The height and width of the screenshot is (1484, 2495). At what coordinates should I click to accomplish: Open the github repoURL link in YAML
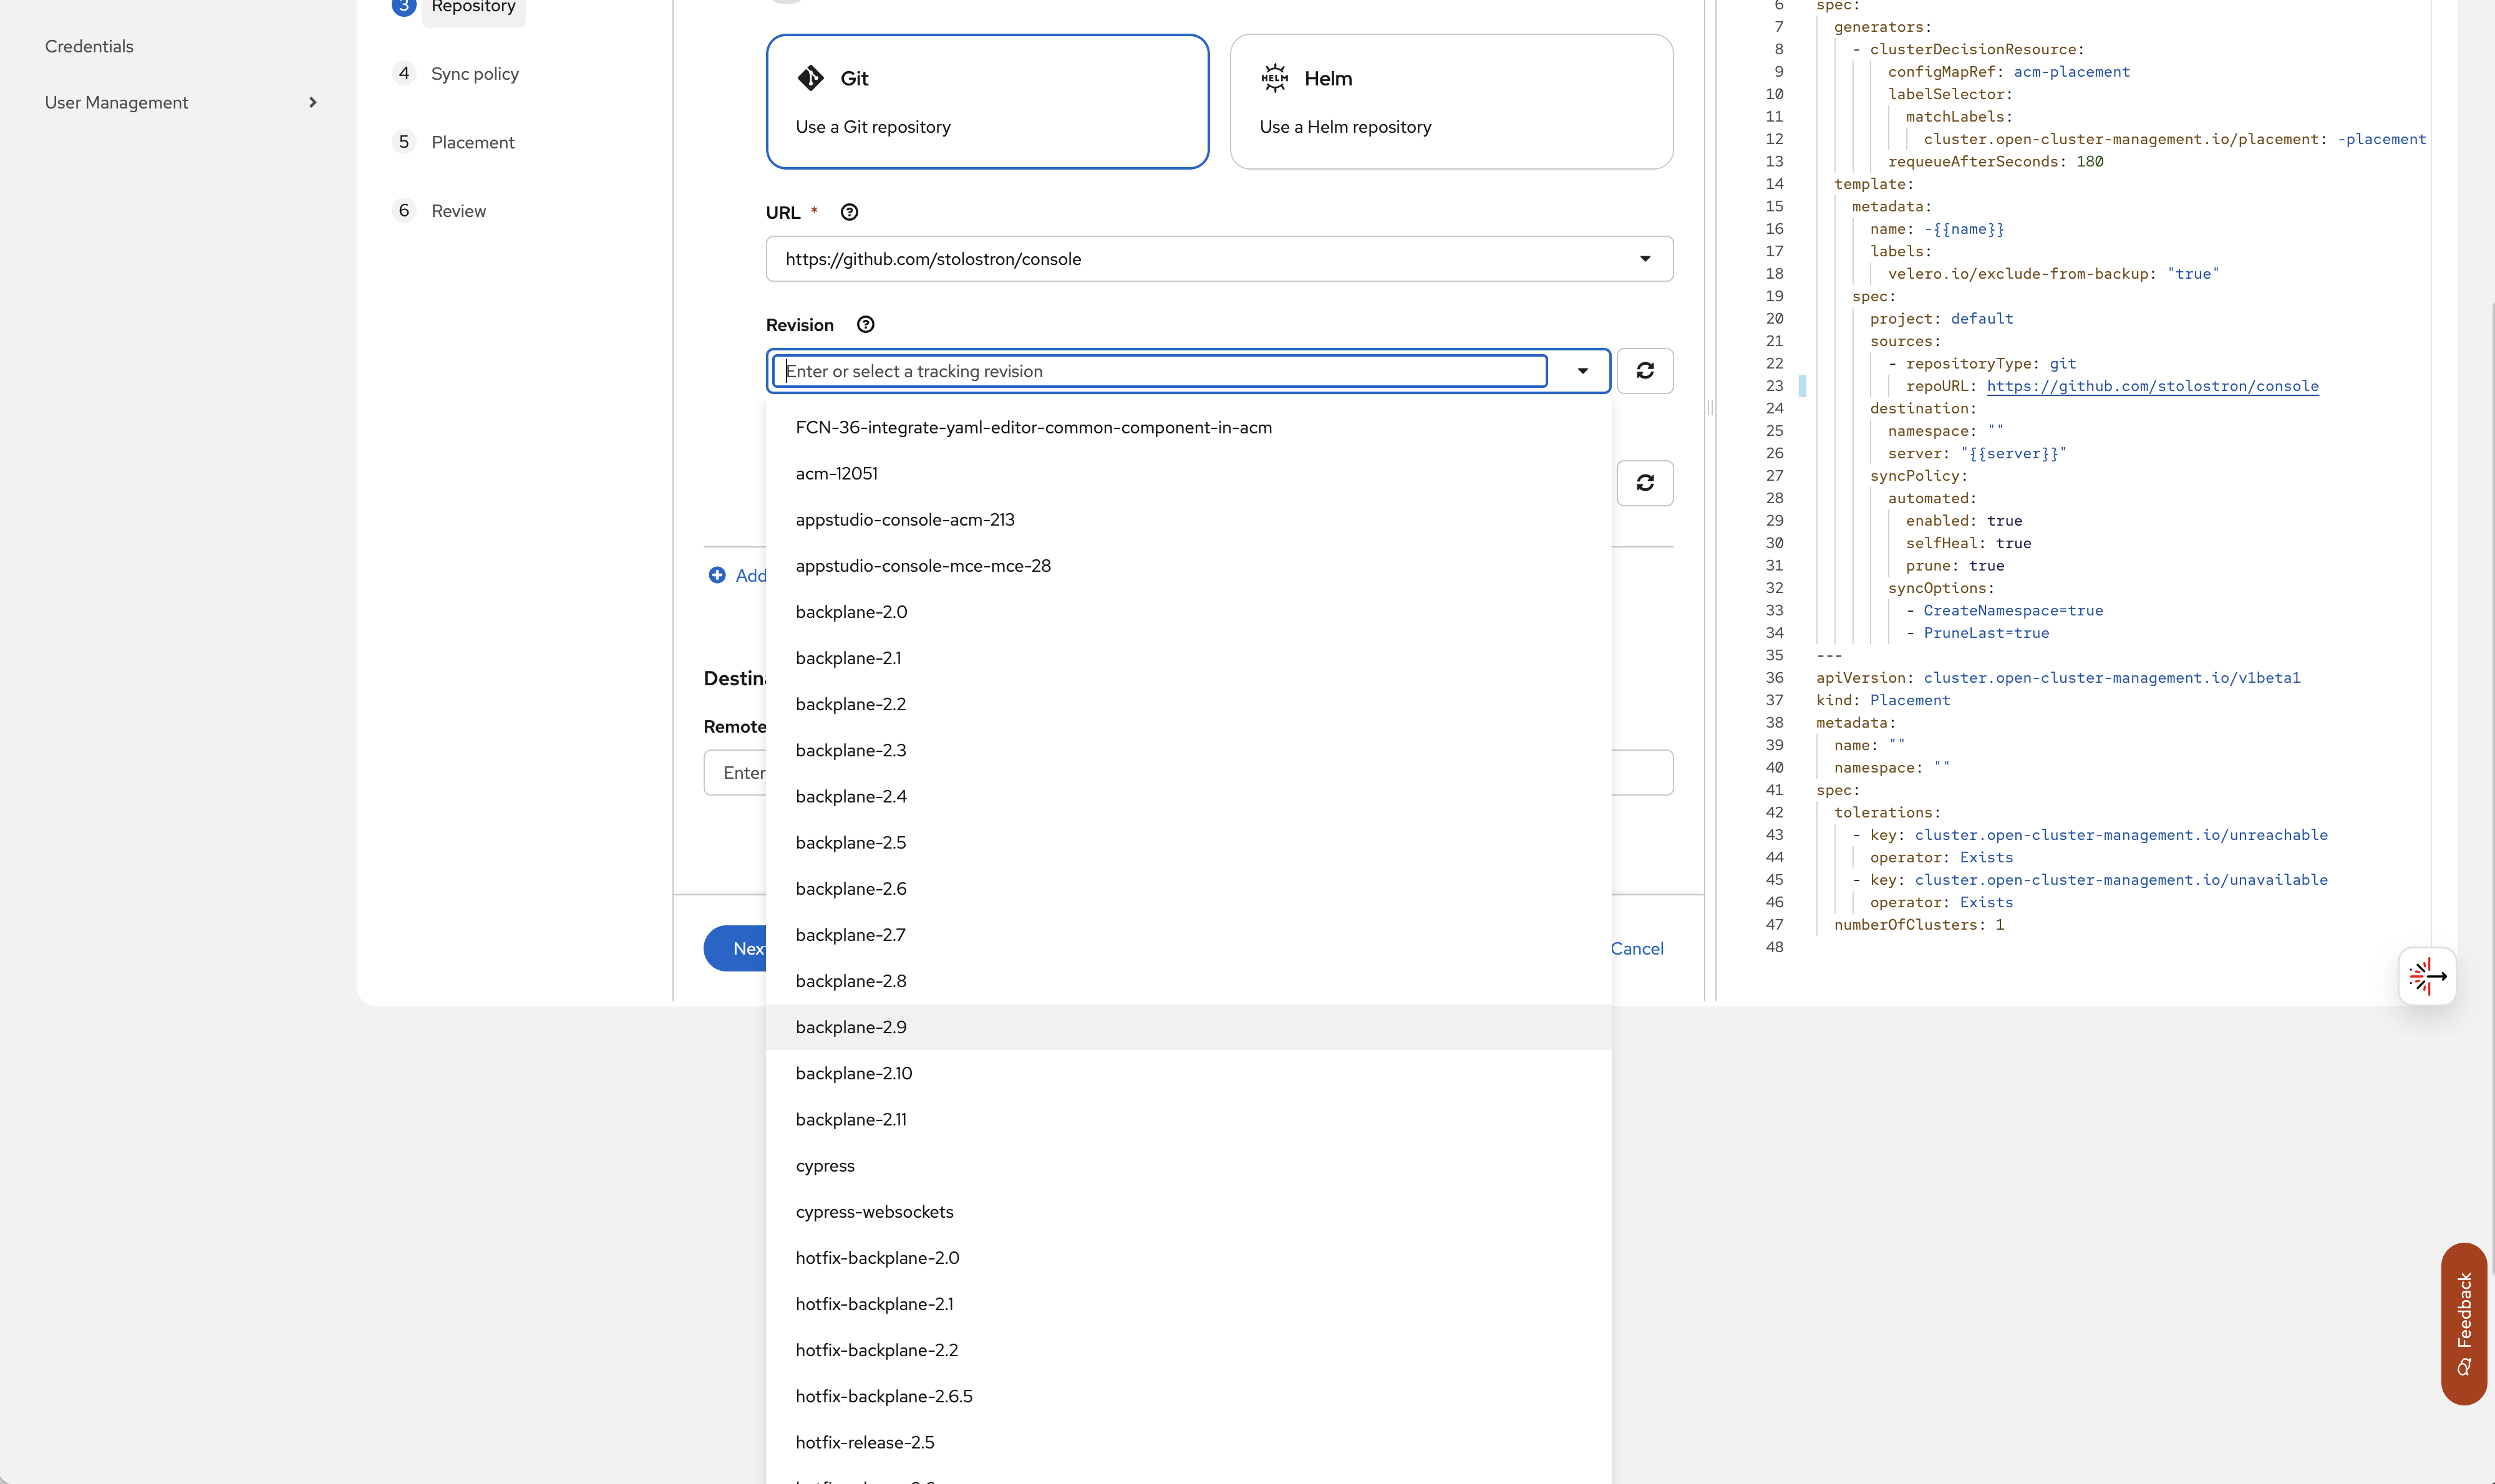point(2152,386)
